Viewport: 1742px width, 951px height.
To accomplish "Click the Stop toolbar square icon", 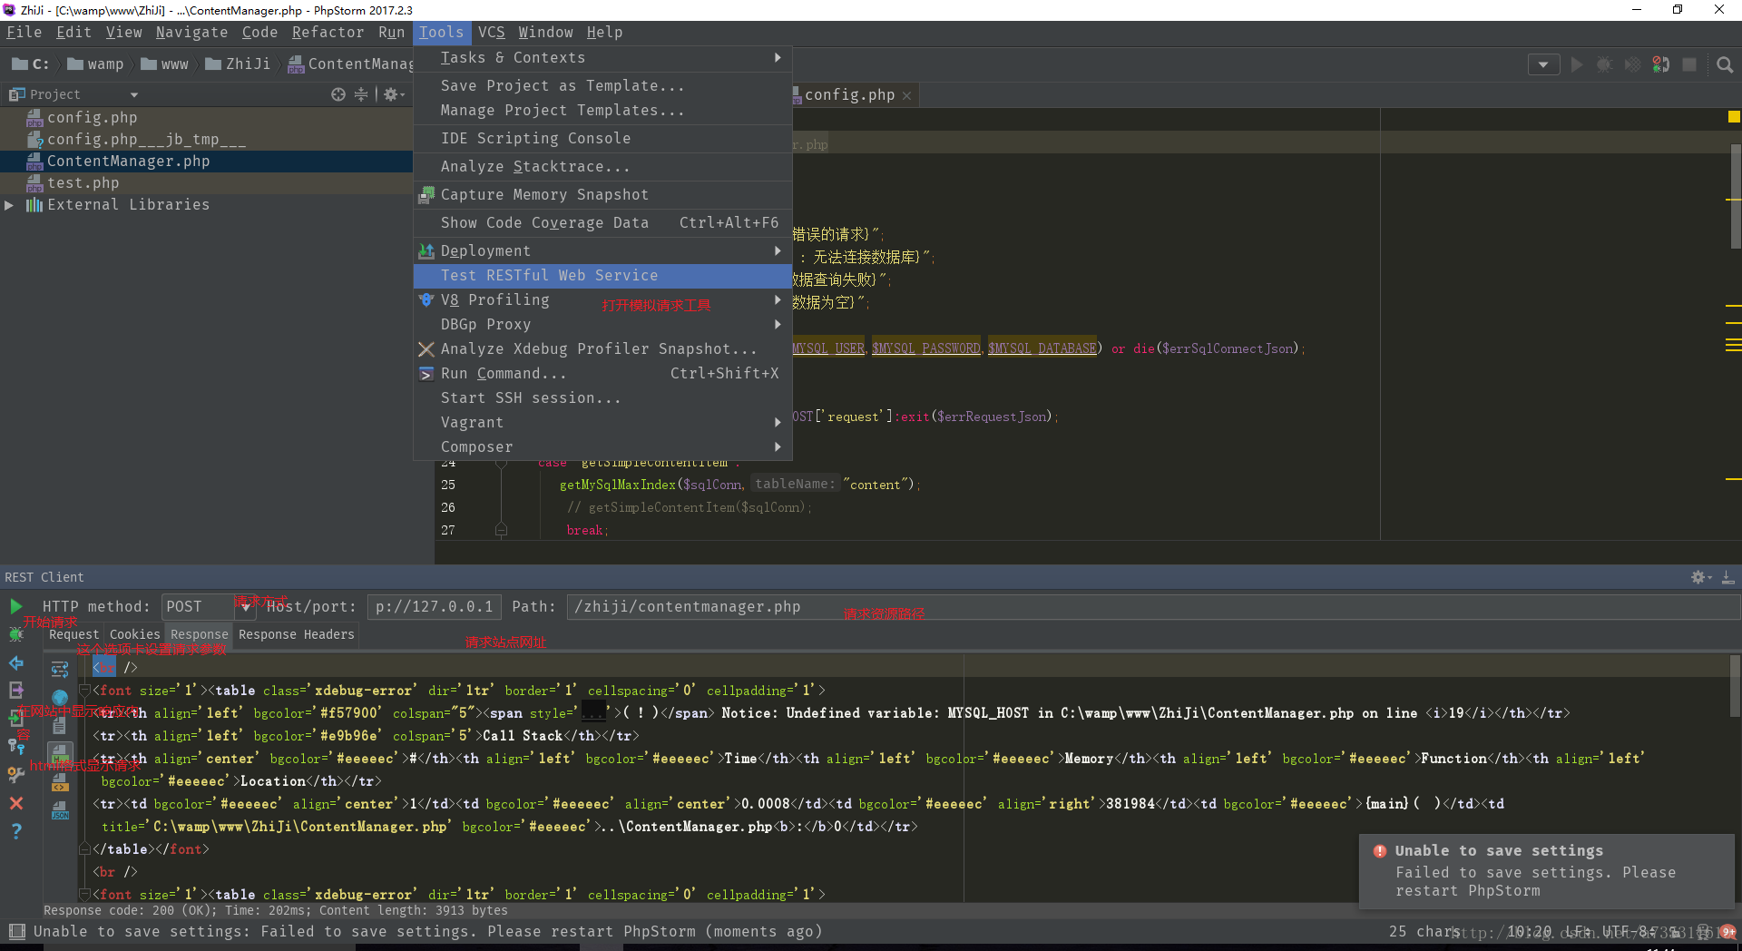I will (x=1689, y=65).
